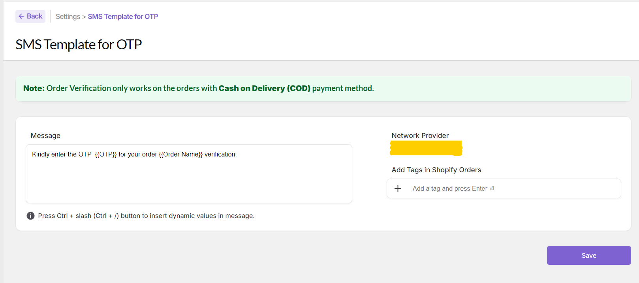Click the Ctrl + slash hint text
Viewport: 639px width, 283px height.
pyautogui.click(x=146, y=216)
